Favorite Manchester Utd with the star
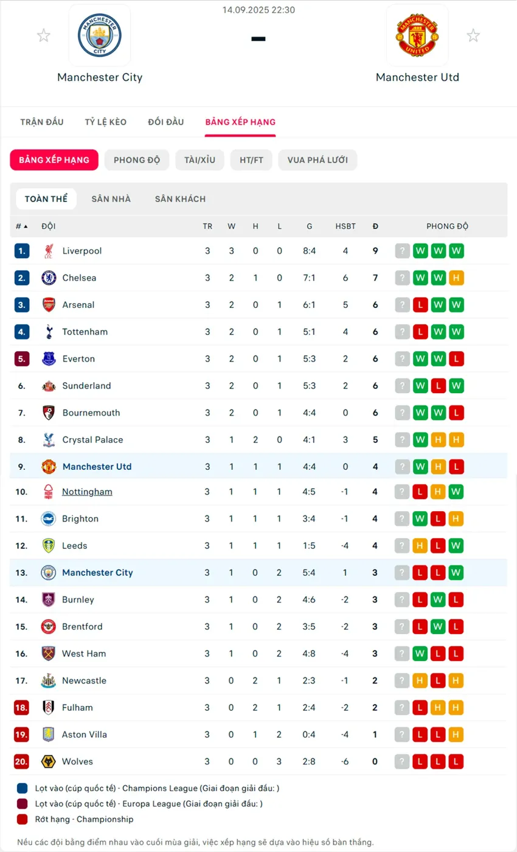Viewport: 517px width, 852px height. pos(473,36)
